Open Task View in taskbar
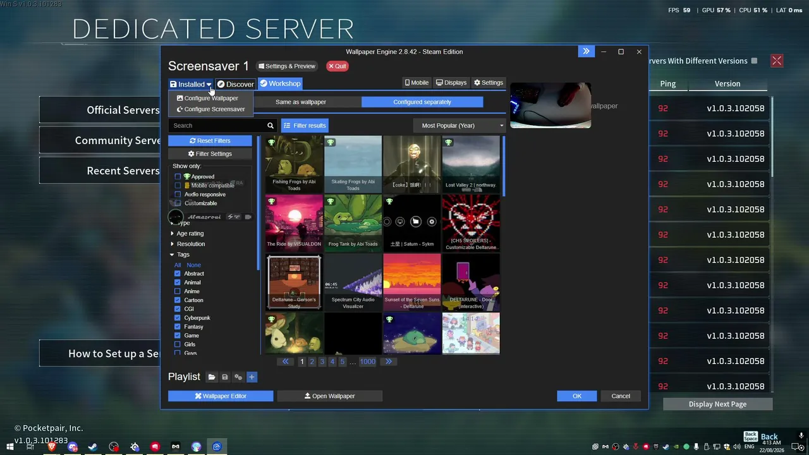This screenshot has height=455, width=809. (30, 447)
